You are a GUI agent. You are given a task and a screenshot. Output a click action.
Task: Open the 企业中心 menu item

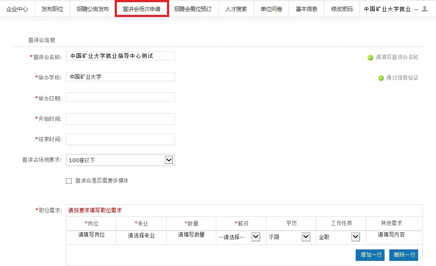[17, 9]
